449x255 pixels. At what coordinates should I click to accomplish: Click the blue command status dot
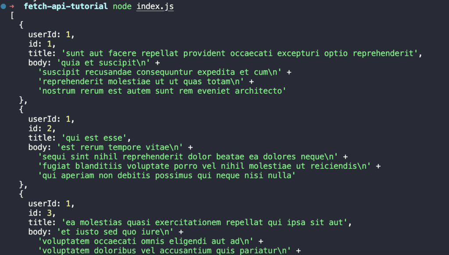[x=4, y=6]
